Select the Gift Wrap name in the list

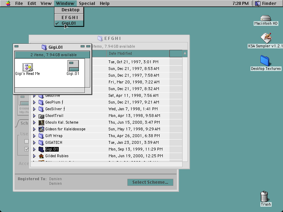pos(54,136)
